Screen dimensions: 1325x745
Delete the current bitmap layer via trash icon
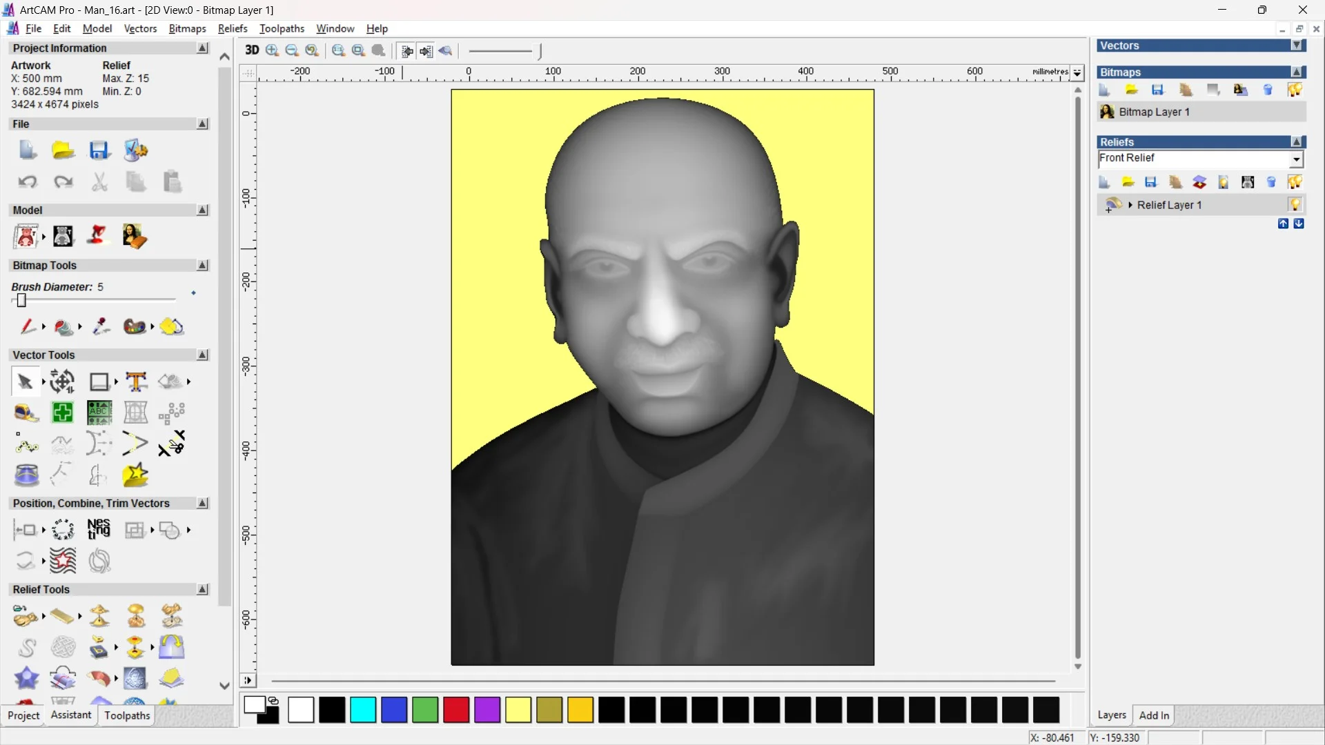(1268, 90)
